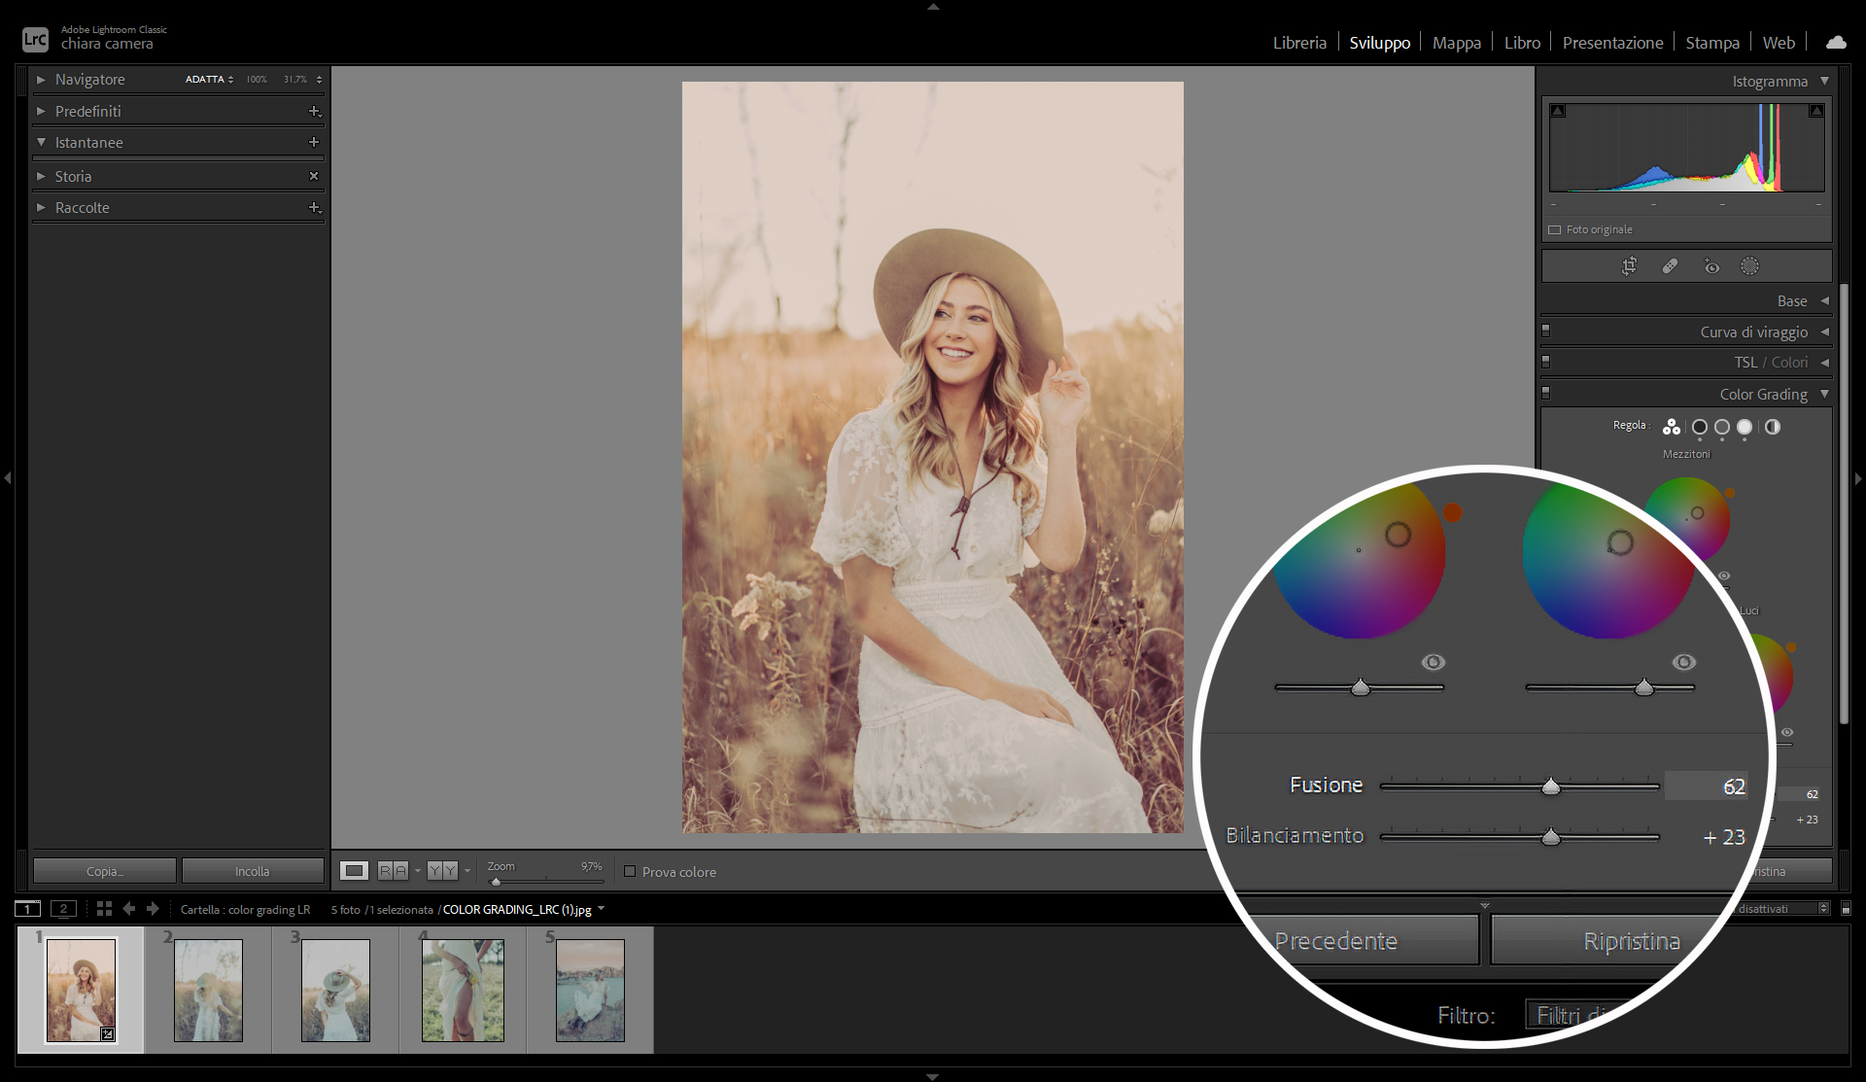1866x1082 pixels.
Task: Open the Masking tool
Action: (1749, 266)
